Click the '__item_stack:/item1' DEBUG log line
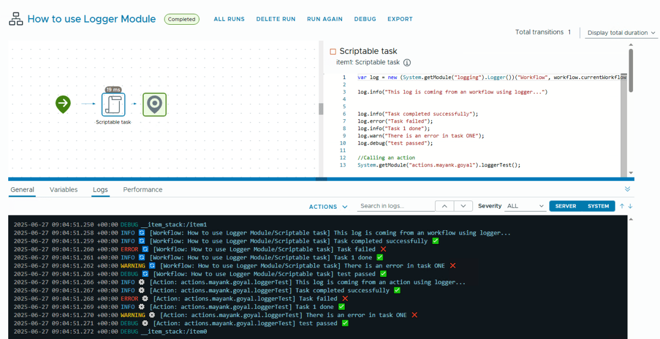This screenshot has width=660, height=339. (x=110, y=225)
